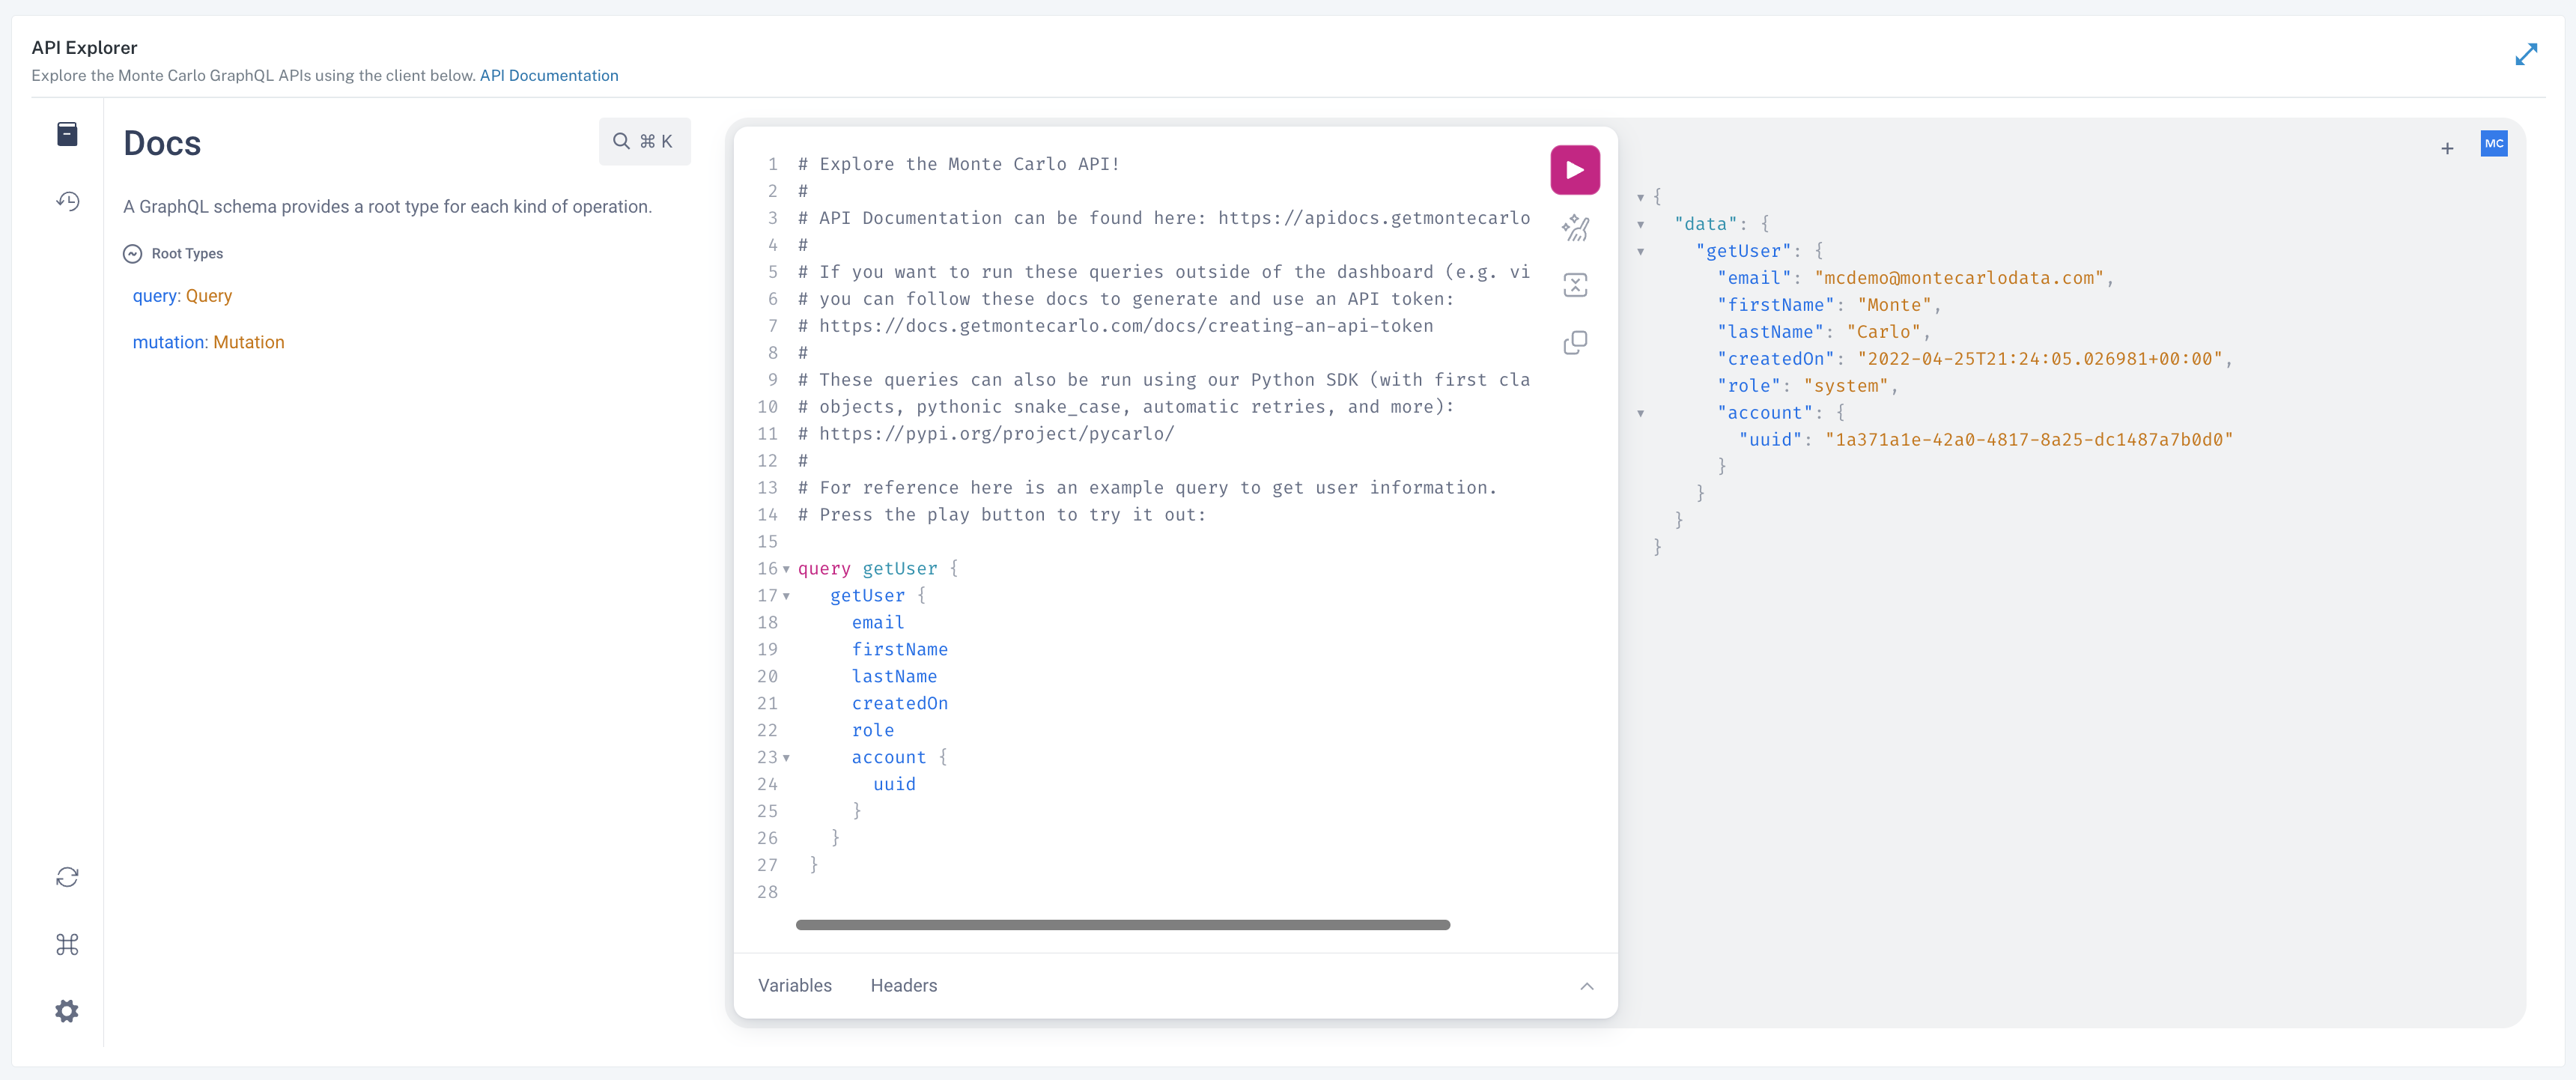This screenshot has width=2576, height=1080.
Task: Click the creating-an-api-token URL on line 7
Action: point(1126,326)
